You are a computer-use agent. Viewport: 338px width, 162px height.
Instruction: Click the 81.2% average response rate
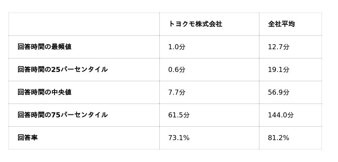pos(278,138)
